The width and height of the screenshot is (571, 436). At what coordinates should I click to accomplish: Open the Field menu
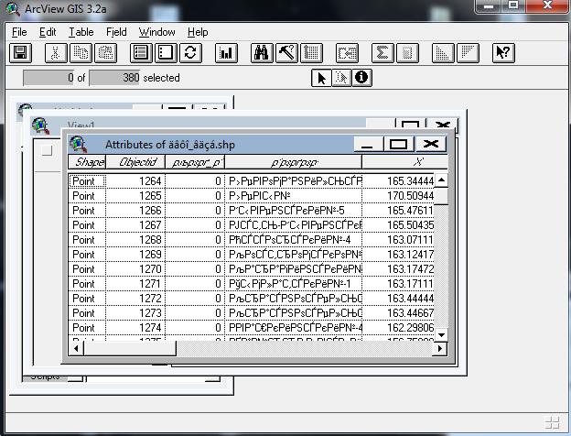[x=116, y=32]
